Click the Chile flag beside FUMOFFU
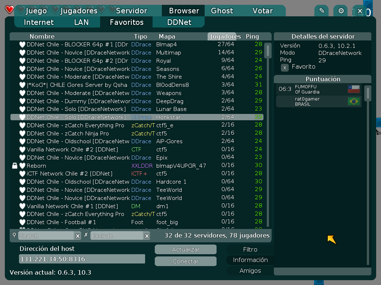The image size is (381, 285). [x=353, y=89]
